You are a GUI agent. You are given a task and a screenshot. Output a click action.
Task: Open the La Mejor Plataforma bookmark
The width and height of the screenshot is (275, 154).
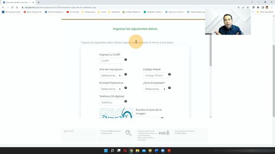(x=132, y=12)
